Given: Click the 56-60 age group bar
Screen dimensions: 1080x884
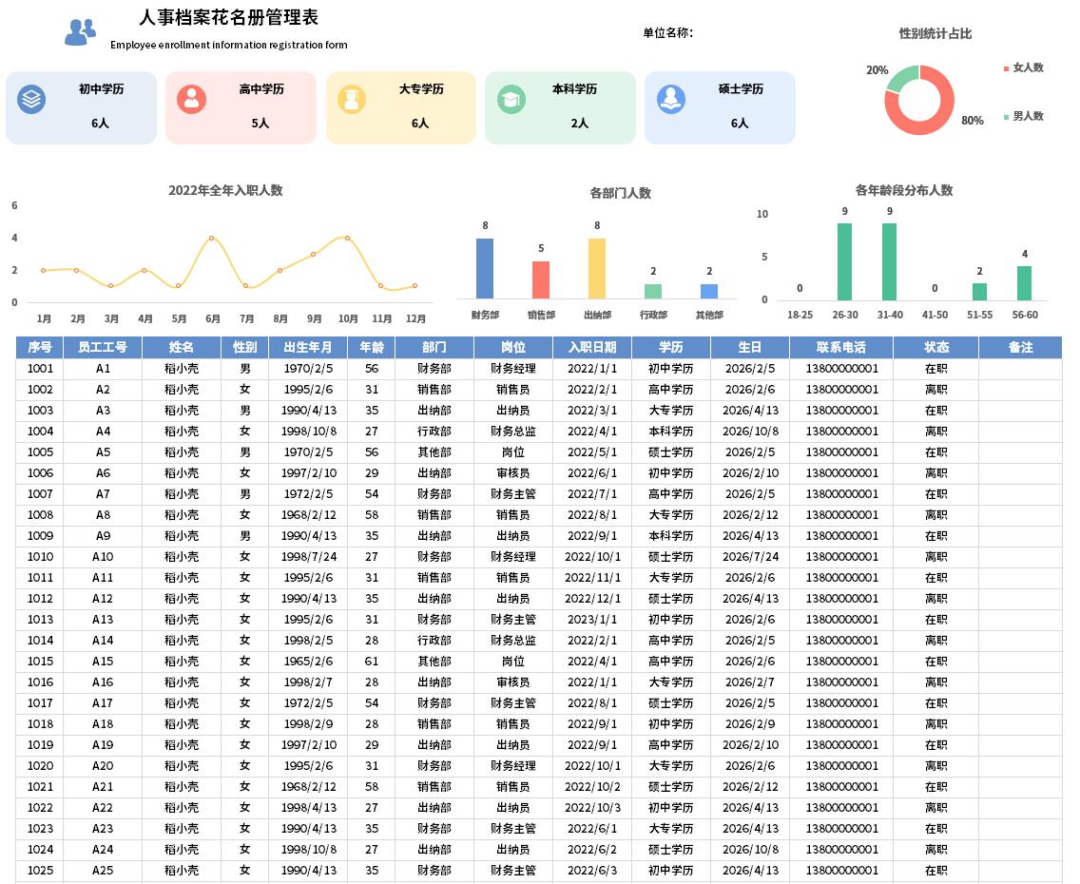Looking at the screenshot, I should coord(1024,282).
